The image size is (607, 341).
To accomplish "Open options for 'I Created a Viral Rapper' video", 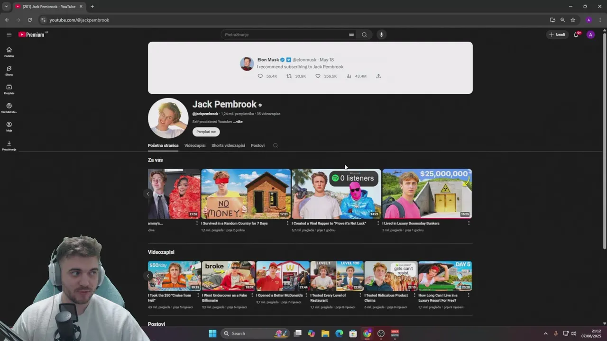I will point(378,223).
